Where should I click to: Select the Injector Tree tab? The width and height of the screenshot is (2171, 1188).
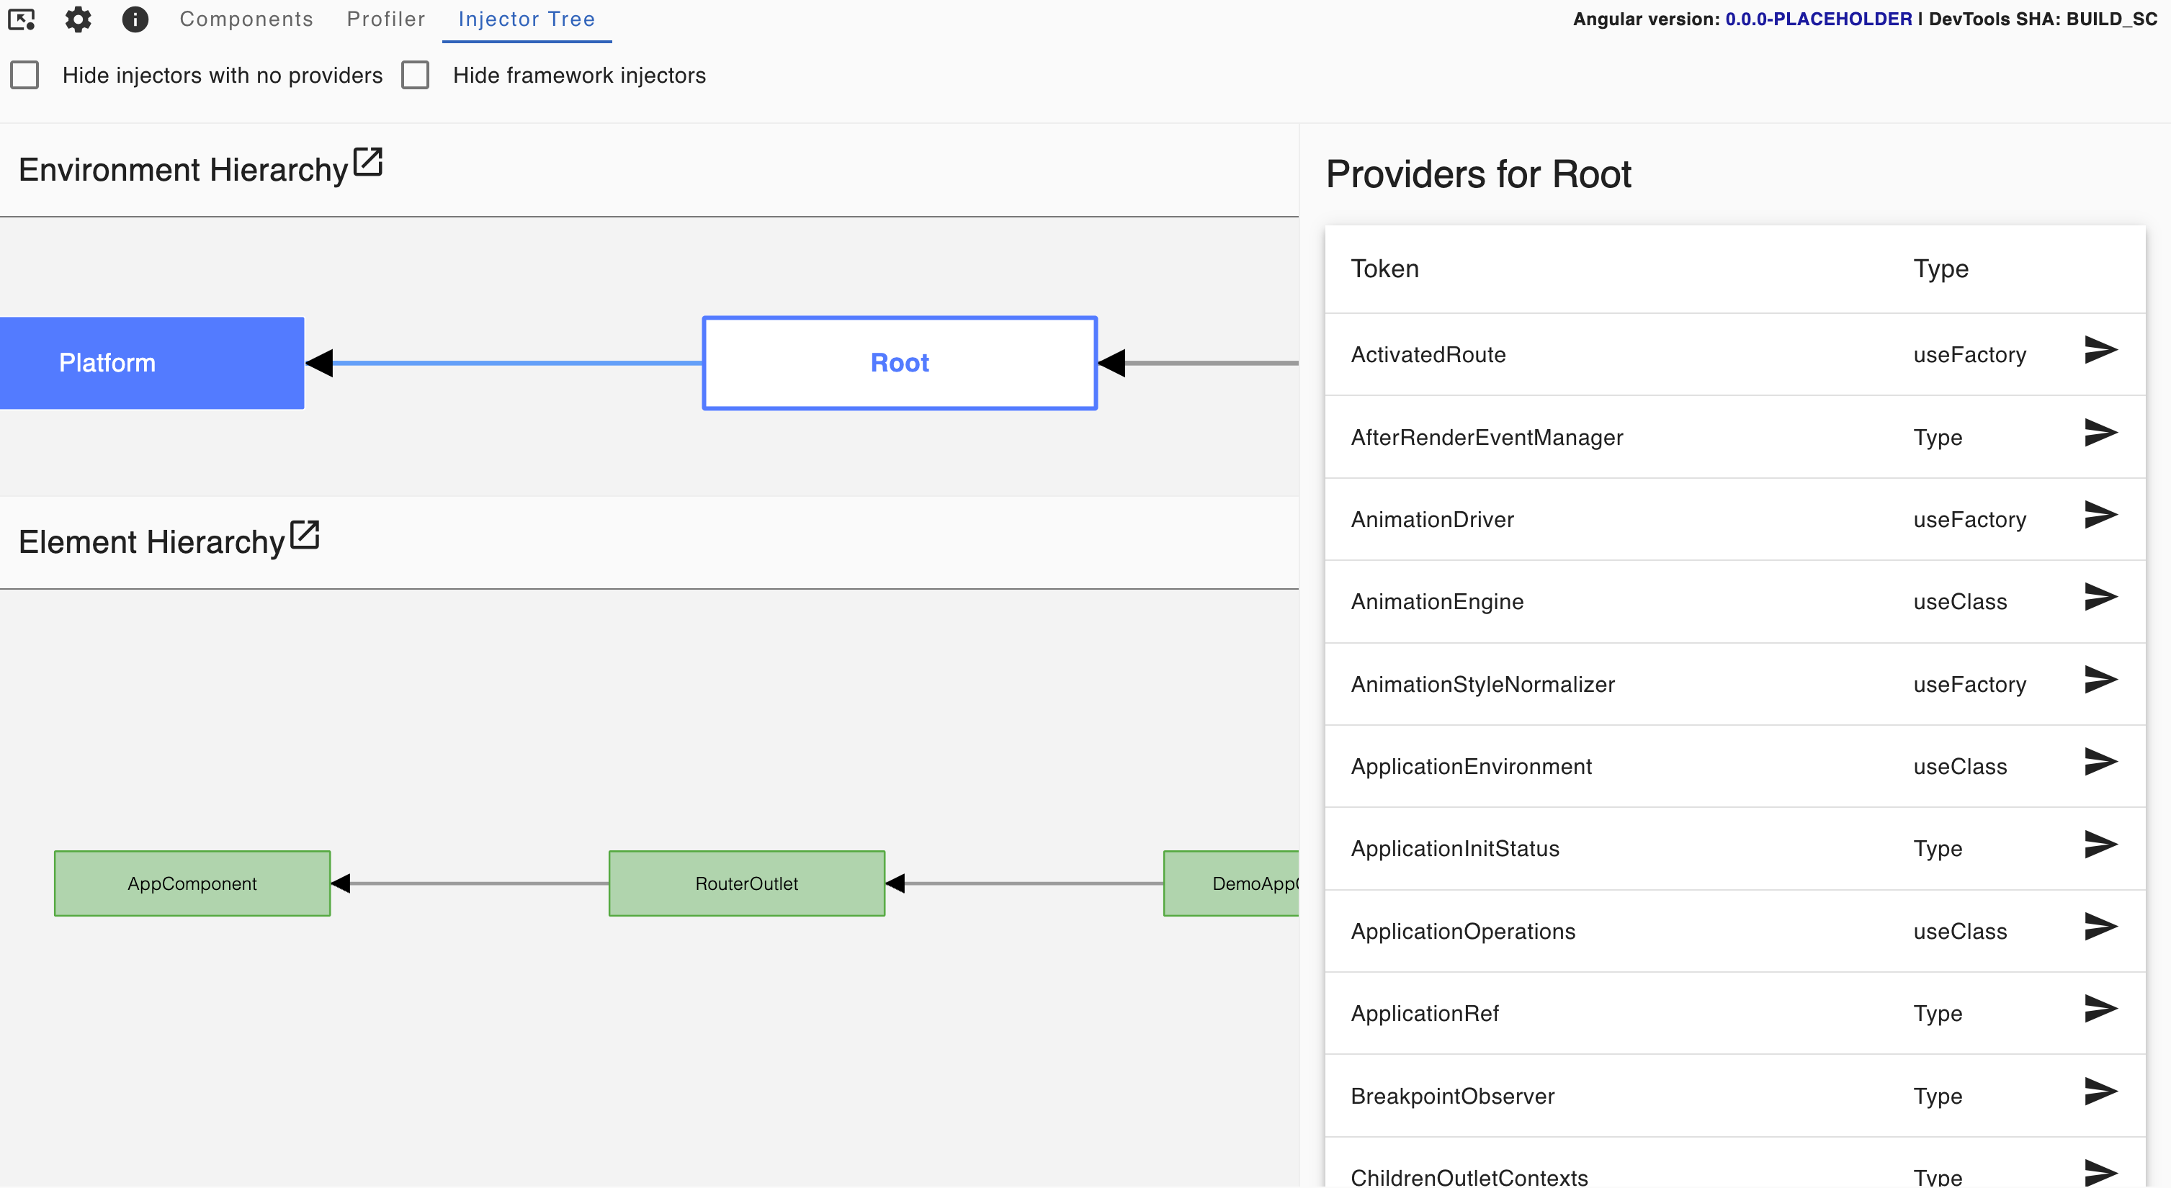click(x=525, y=19)
